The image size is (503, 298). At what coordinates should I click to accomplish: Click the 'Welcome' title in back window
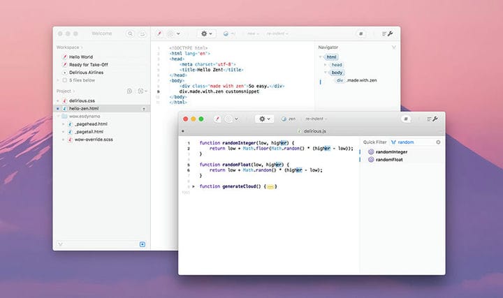point(102,33)
